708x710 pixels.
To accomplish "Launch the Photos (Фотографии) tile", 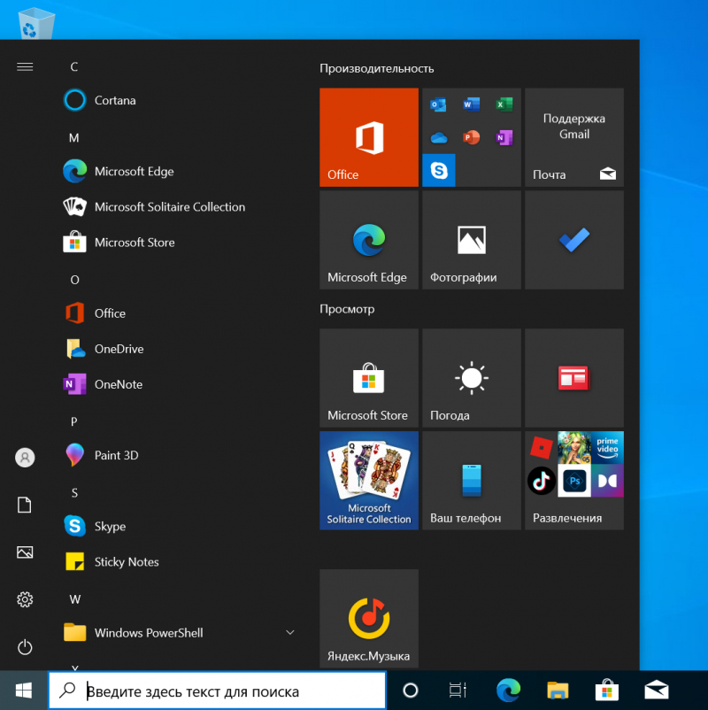I will click(471, 240).
